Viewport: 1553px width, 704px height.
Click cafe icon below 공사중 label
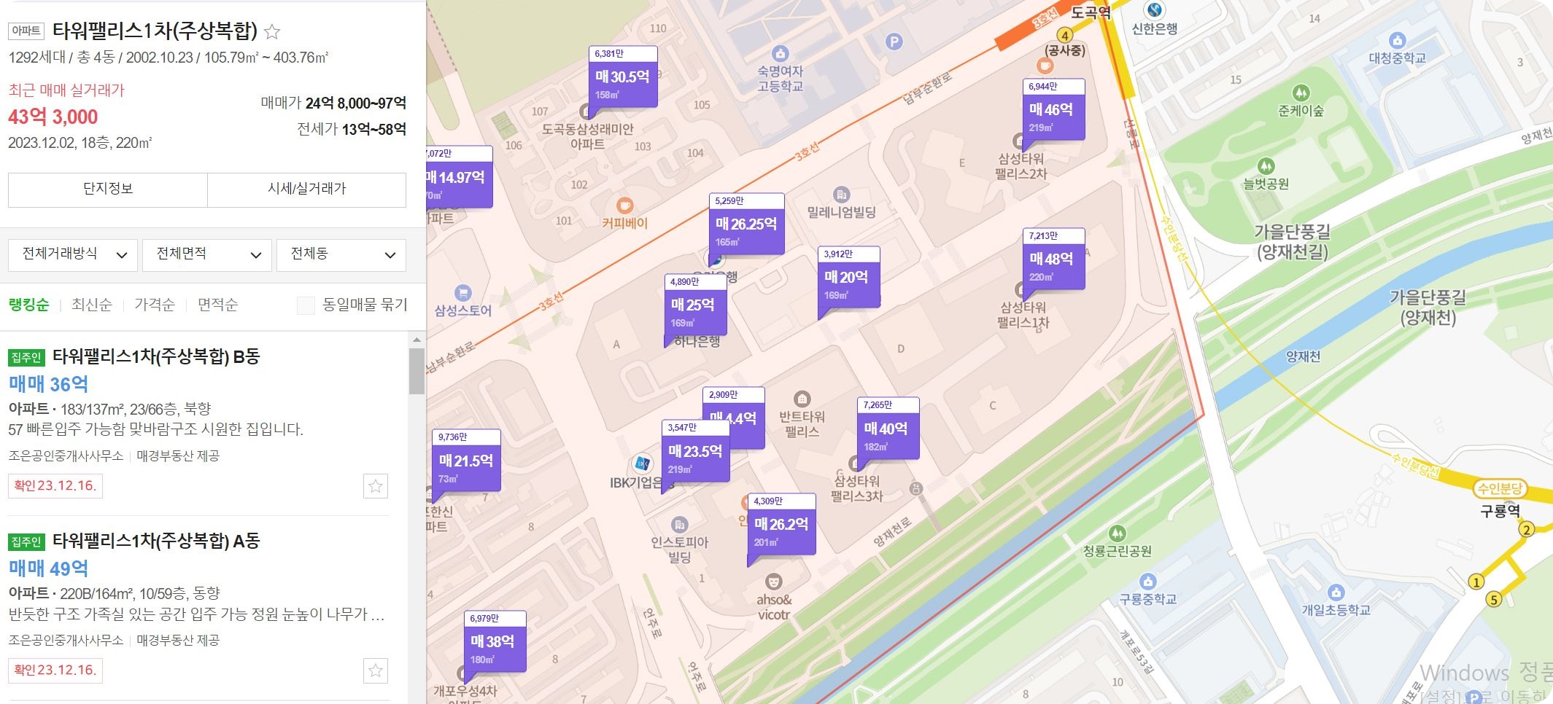click(1045, 66)
